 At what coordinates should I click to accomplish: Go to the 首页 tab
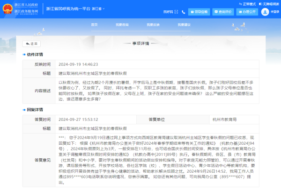(94, 24)
